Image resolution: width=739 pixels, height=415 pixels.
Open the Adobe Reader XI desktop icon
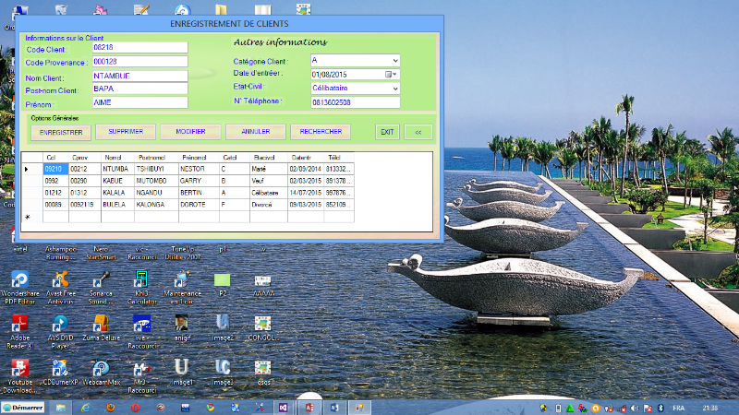coord(20,324)
